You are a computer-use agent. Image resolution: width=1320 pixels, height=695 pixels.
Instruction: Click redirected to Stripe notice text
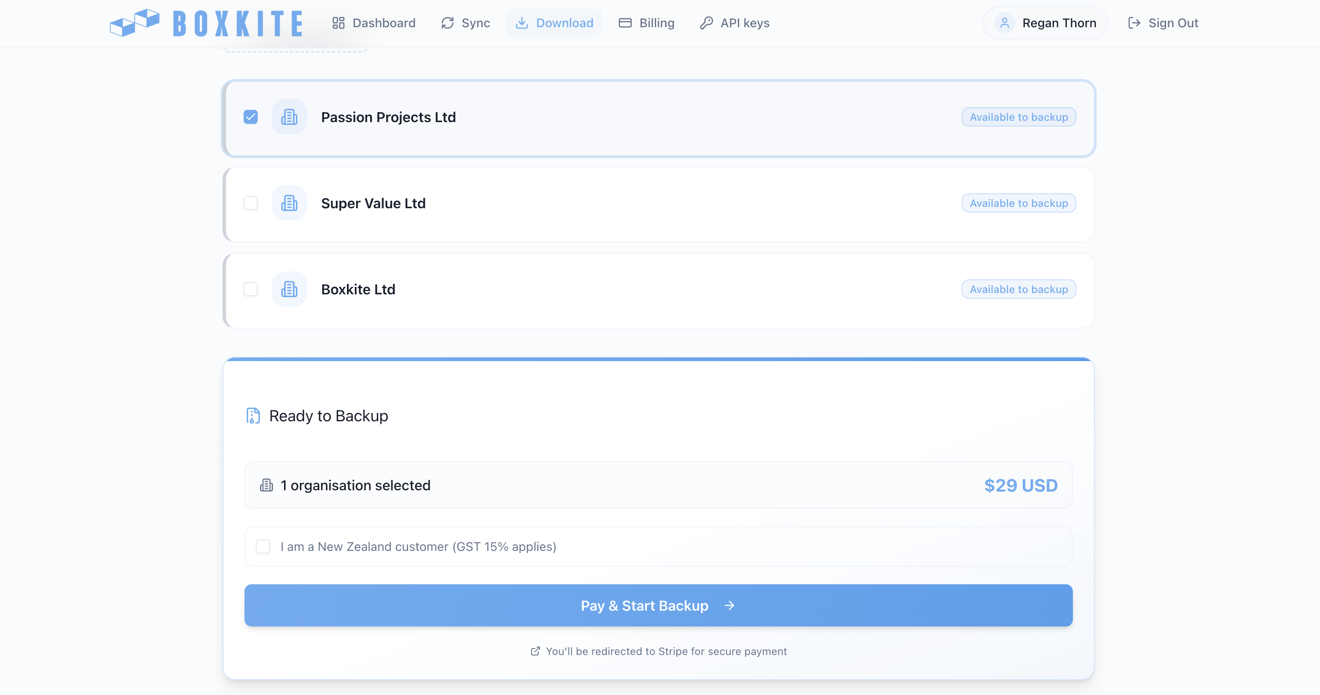point(666,652)
